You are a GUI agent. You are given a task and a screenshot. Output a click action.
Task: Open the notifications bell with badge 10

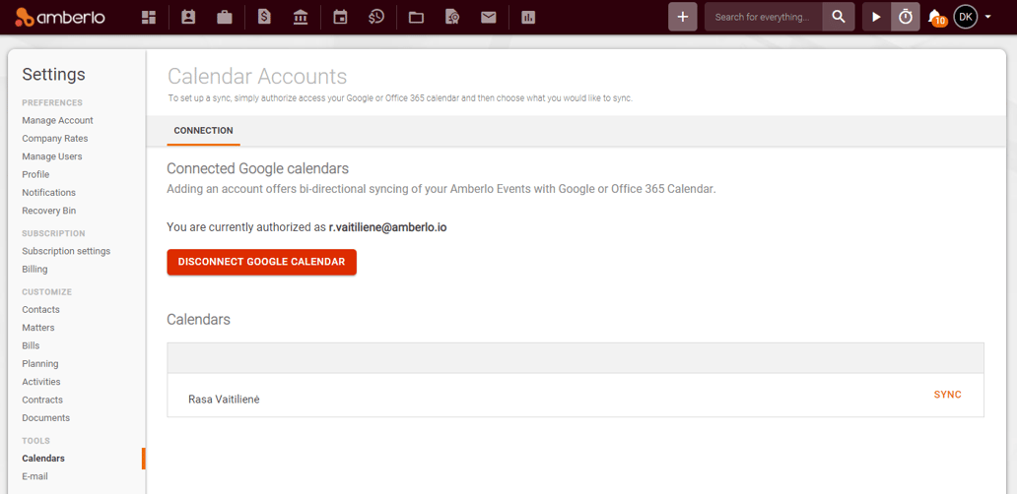pyautogui.click(x=936, y=18)
